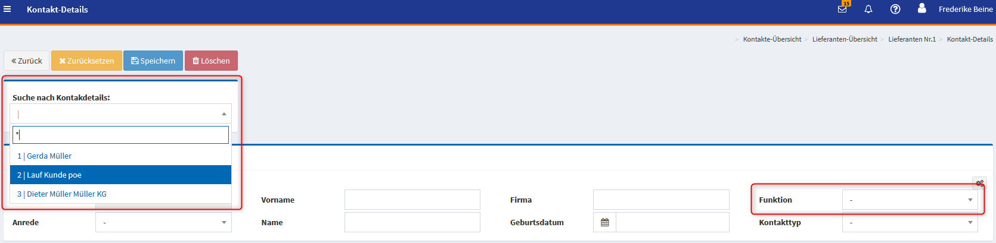Viewport: 996px width, 243px height.
Task: Open the hamburger navigation menu
Action: (x=7, y=10)
